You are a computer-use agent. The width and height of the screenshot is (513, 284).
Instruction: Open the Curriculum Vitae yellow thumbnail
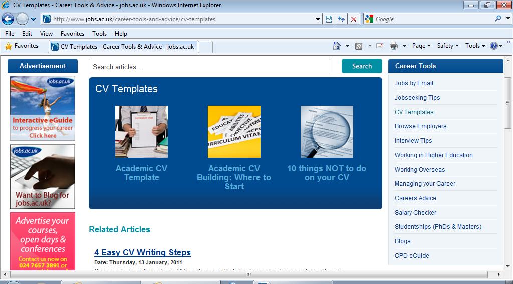[234, 132]
